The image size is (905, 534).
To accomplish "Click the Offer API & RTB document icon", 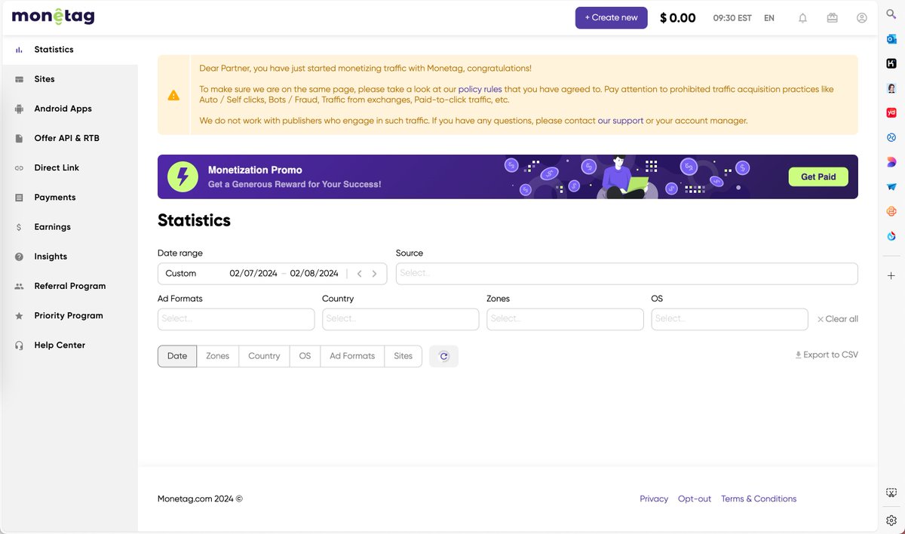I will (x=19, y=138).
